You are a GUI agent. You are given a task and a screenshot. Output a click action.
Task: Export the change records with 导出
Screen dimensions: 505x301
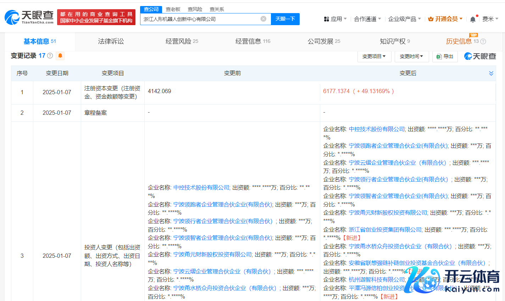coord(445,56)
